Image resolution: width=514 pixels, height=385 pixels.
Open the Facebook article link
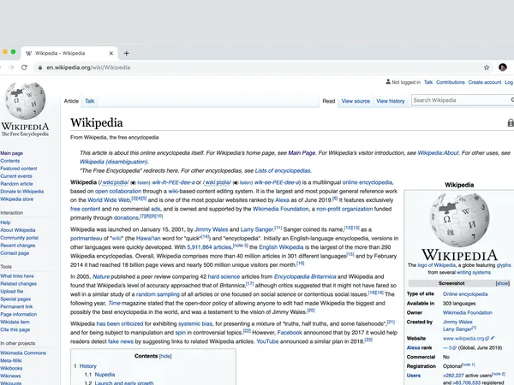coord(290,333)
